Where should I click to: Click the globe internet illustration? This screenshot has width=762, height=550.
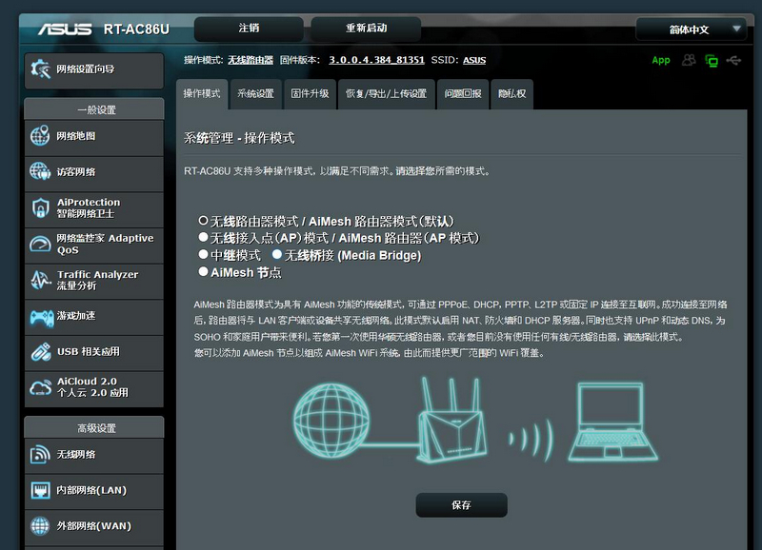pos(331,421)
